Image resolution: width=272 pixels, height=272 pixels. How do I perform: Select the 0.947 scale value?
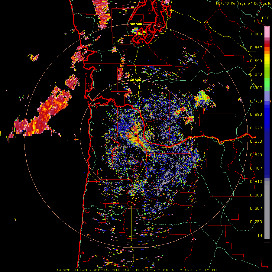coord(256,47)
